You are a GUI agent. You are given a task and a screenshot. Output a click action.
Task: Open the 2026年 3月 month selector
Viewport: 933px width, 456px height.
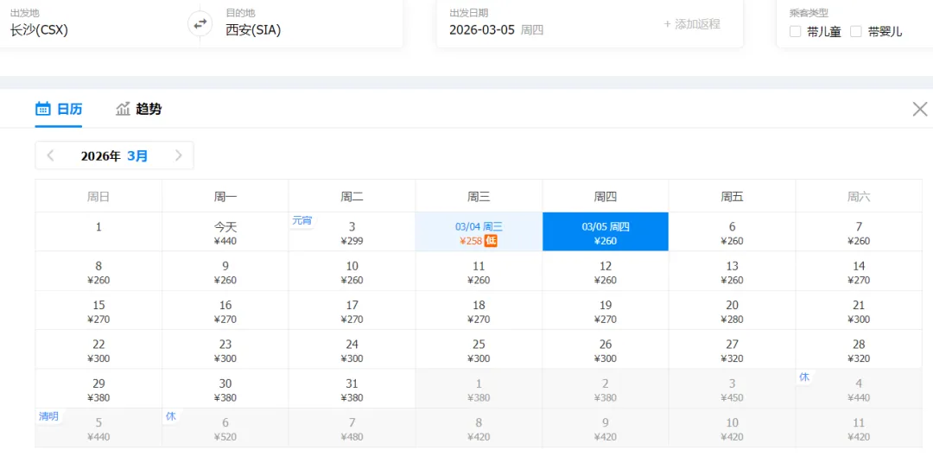click(114, 155)
